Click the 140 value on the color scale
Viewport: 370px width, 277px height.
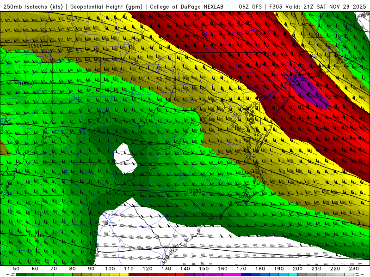point(185,269)
